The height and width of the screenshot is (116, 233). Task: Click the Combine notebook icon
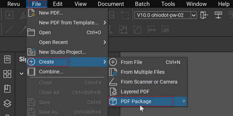tap(31, 72)
